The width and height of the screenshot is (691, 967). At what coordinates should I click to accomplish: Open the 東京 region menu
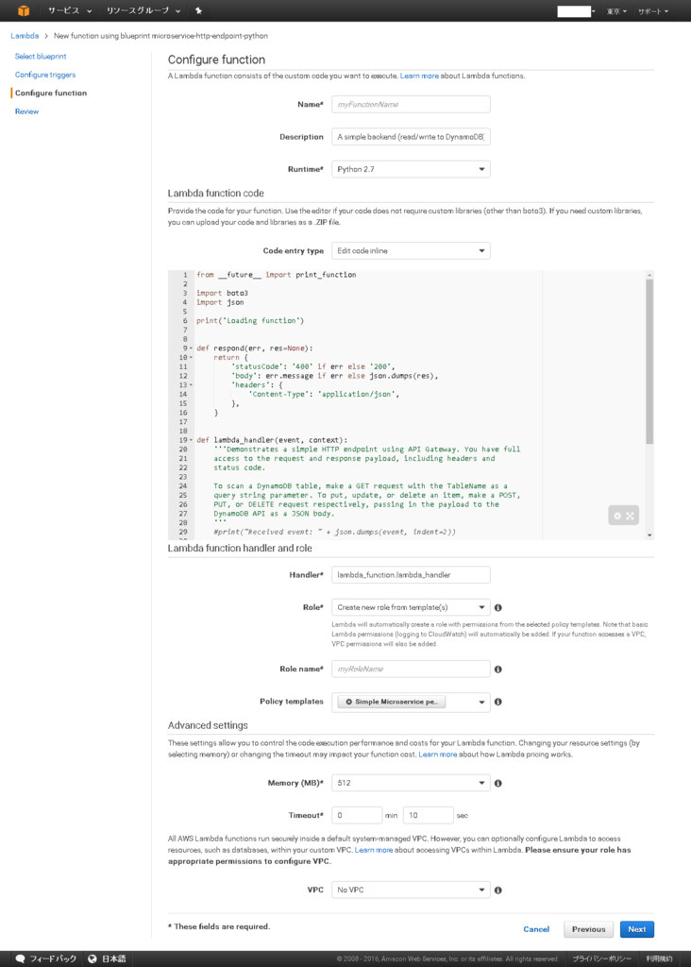pos(616,11)
